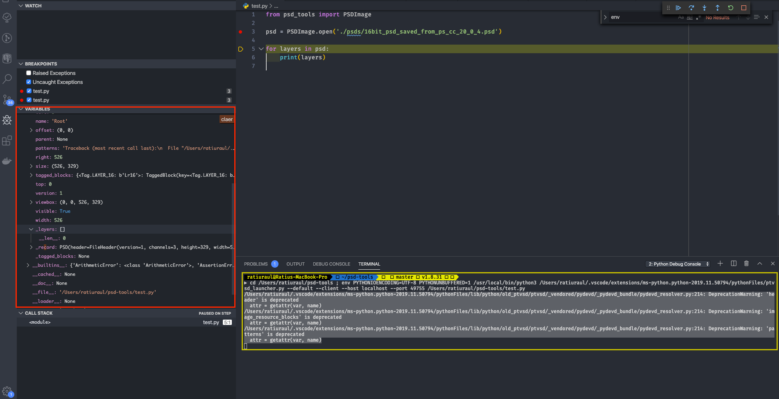Toggle replace mode arrow in find widget
779x399 pixels.
(x=605, y=17)
